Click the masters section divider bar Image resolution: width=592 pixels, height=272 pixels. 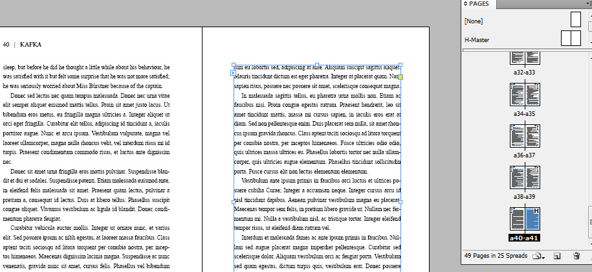pyautogui.click(x=525, y=50)
